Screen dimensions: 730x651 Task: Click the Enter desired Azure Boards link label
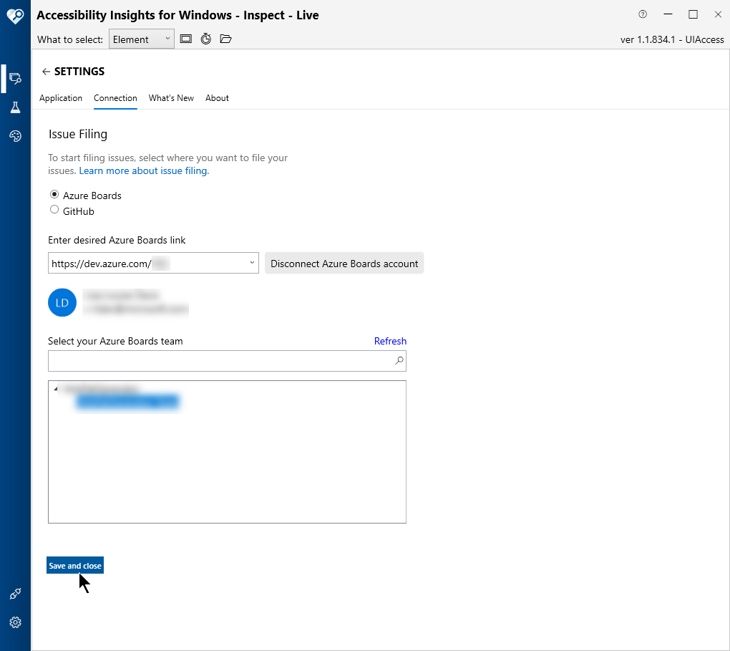(117, 240)
